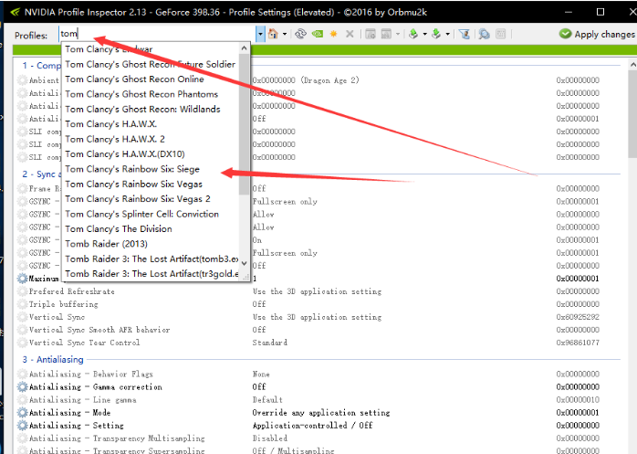
Task: Click gear beside Maximum pre-rendered frames row
Action: (22, 279)
